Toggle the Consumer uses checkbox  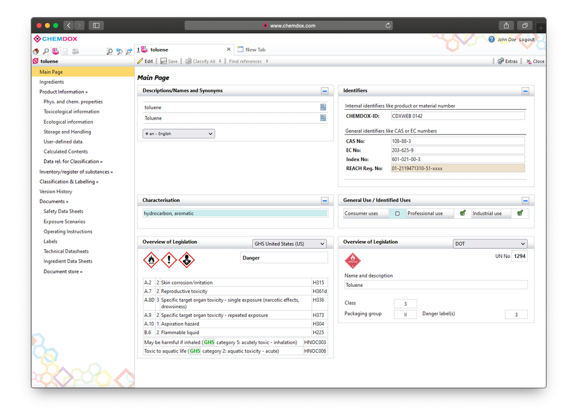(398, 214)
